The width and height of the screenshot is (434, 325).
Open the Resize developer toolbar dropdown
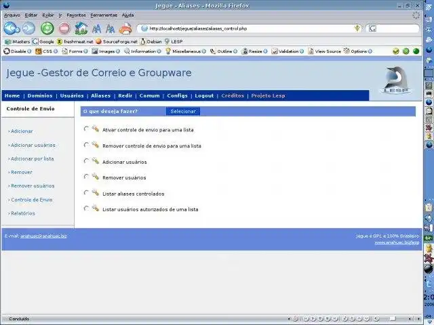pyautogui.click(x=254, y=51)
